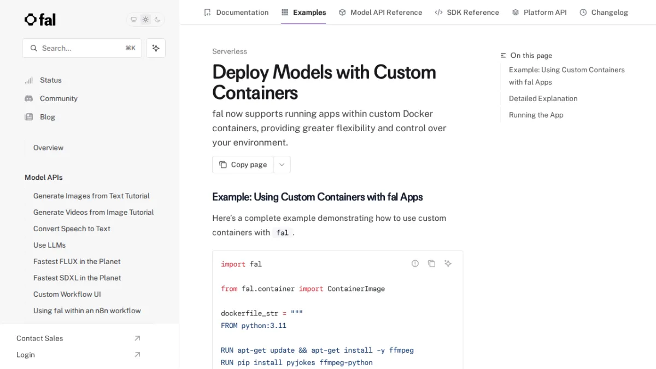Click the report issue icon in code block
The height and width of the screenshot is (369, 656).
pos(415,263)
